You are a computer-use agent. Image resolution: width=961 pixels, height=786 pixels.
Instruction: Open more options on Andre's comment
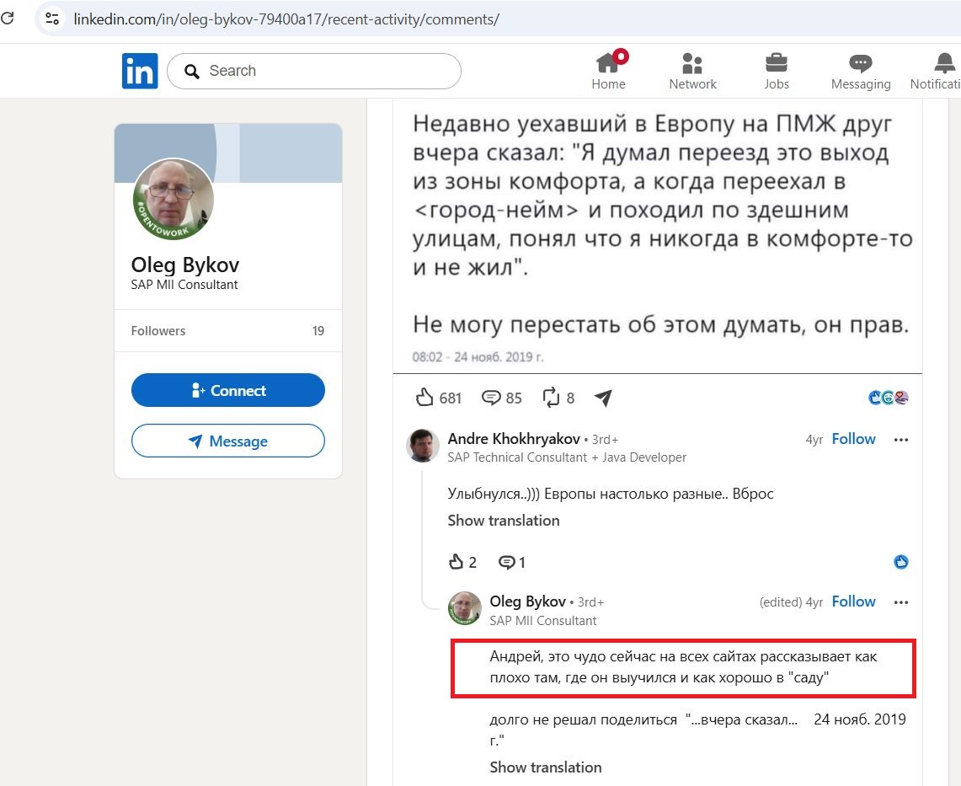point(901,440)
